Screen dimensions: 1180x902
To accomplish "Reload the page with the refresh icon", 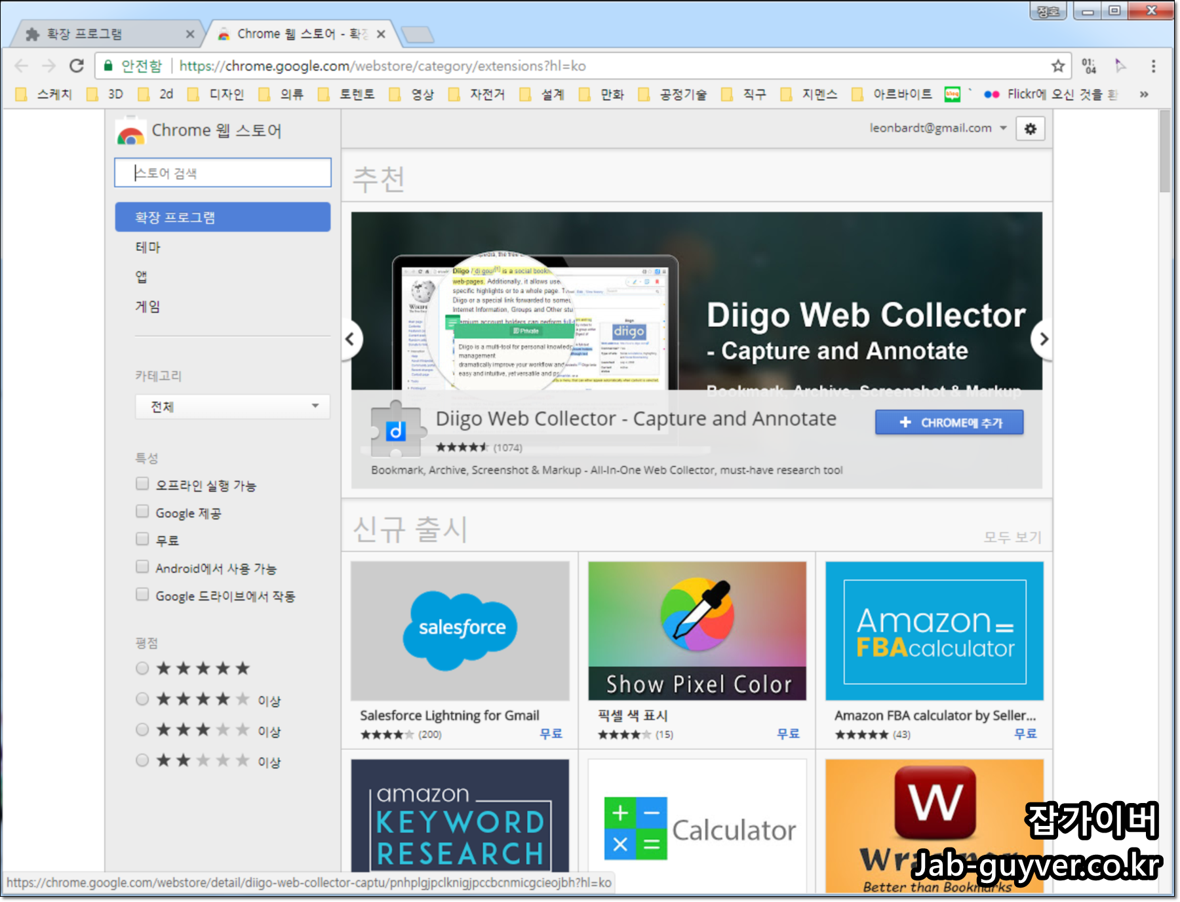I will click(77, 66).
